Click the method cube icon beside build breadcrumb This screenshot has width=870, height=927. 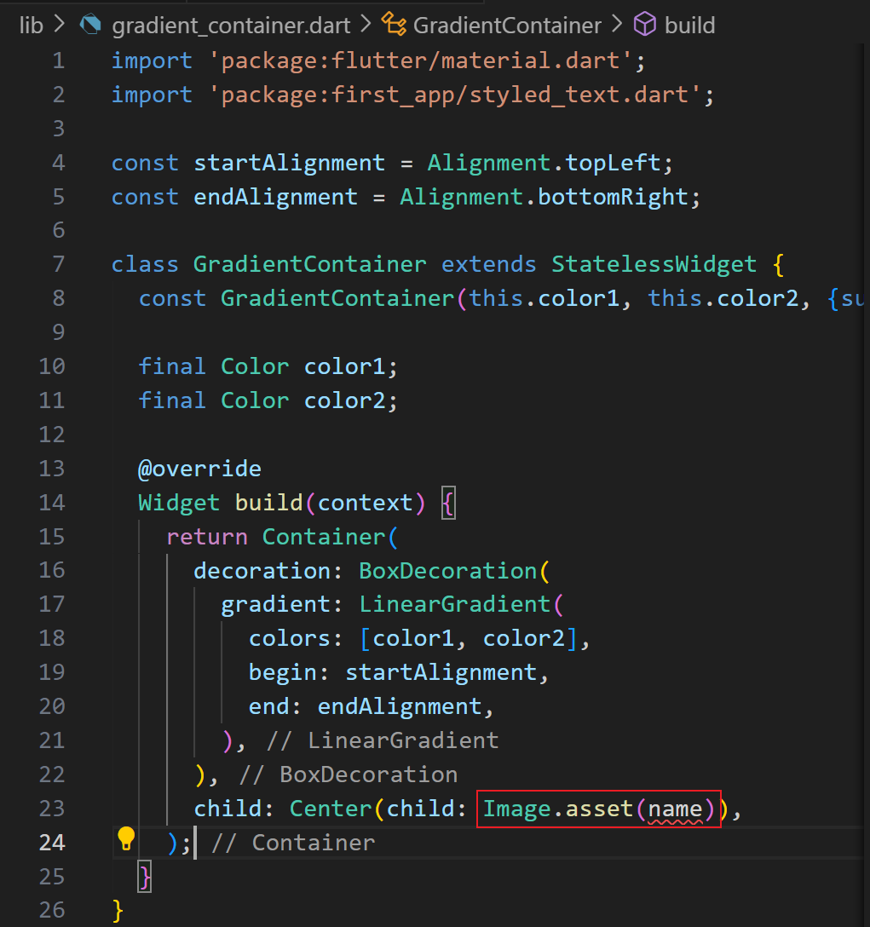(x=645, y=25)
